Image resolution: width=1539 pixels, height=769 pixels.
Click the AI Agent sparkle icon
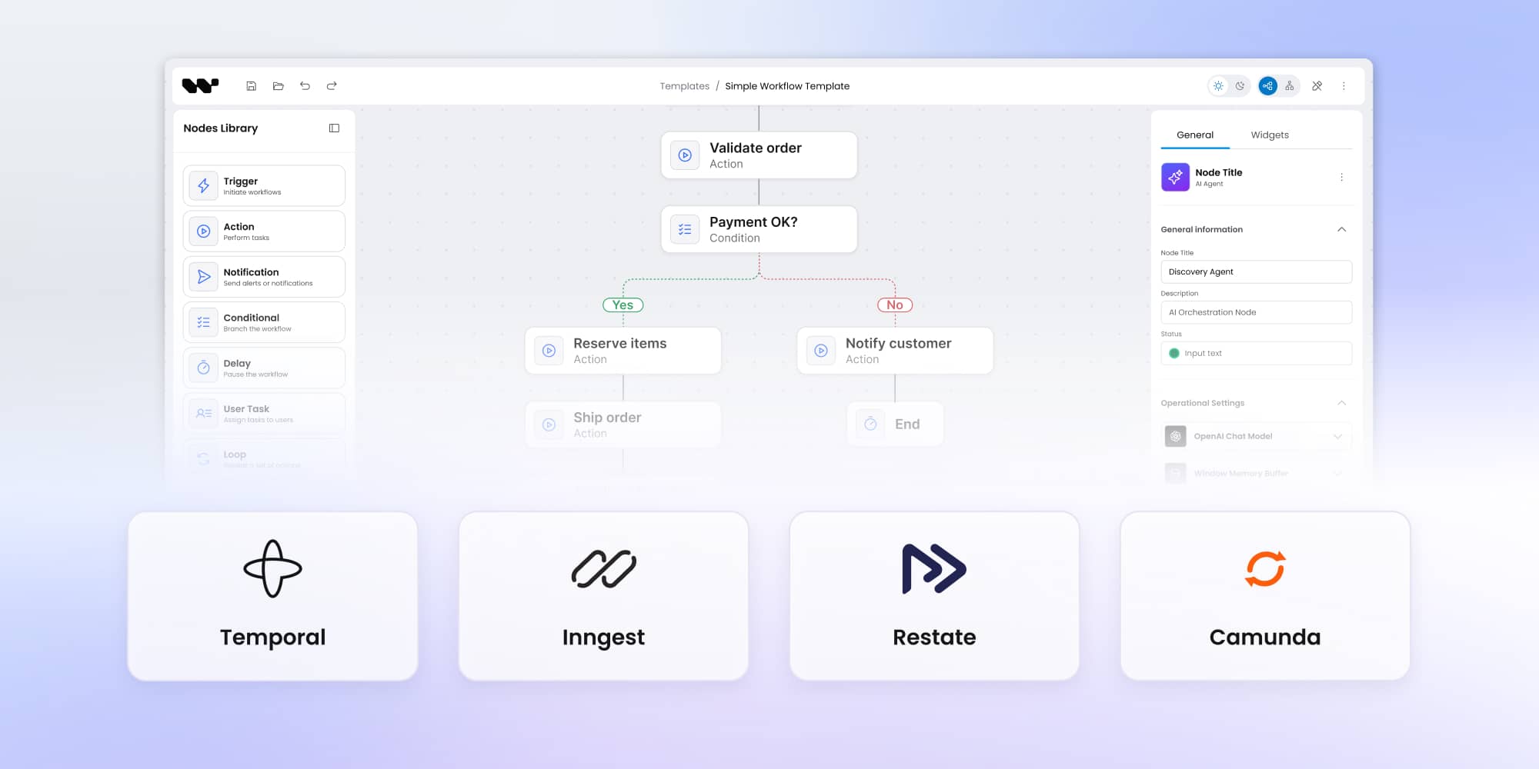tap(1175, 177)
